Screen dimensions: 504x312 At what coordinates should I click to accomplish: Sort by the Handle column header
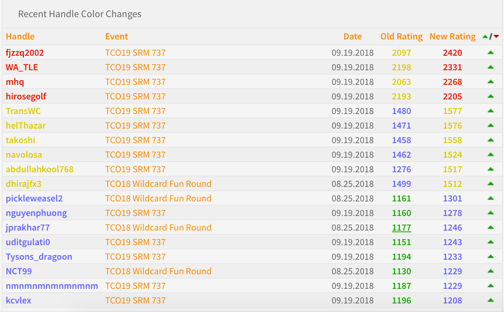coord(20,36)
